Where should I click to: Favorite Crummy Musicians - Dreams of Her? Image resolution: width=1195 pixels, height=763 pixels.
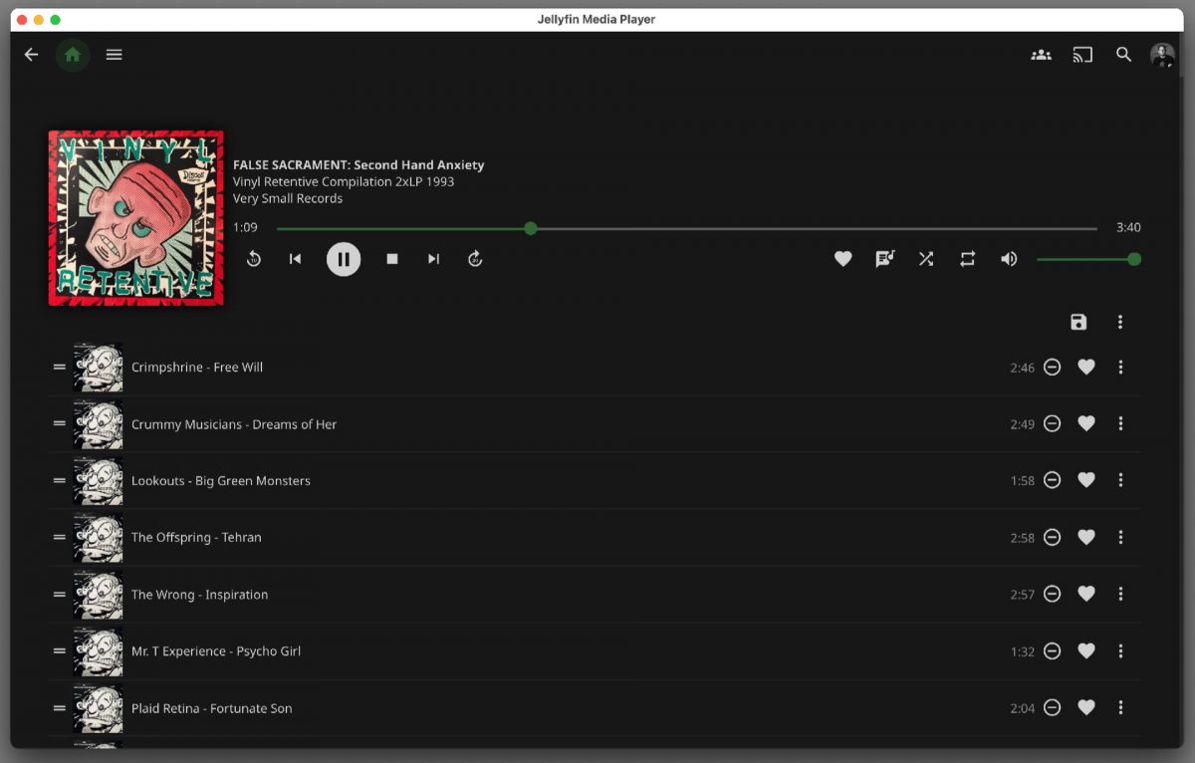1086,423
